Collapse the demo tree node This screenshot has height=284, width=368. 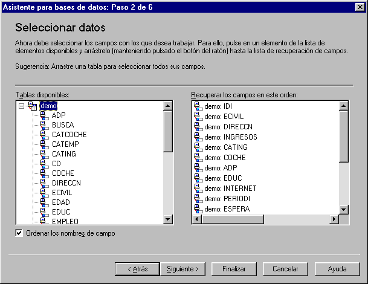[x=21, y=106]
